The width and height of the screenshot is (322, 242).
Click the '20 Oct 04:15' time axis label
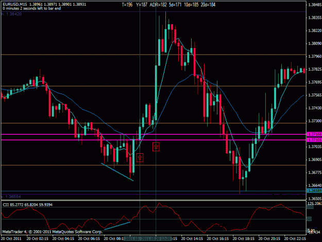[63, 238]
